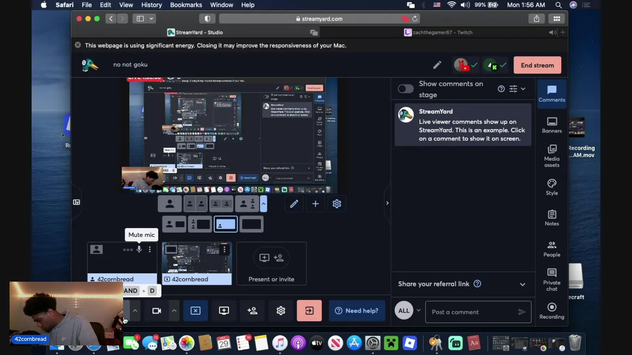This screenshot has width=632, height=355.
Task: Click Present or invite card
Action: pyautogui.click(x=271, y=263)
